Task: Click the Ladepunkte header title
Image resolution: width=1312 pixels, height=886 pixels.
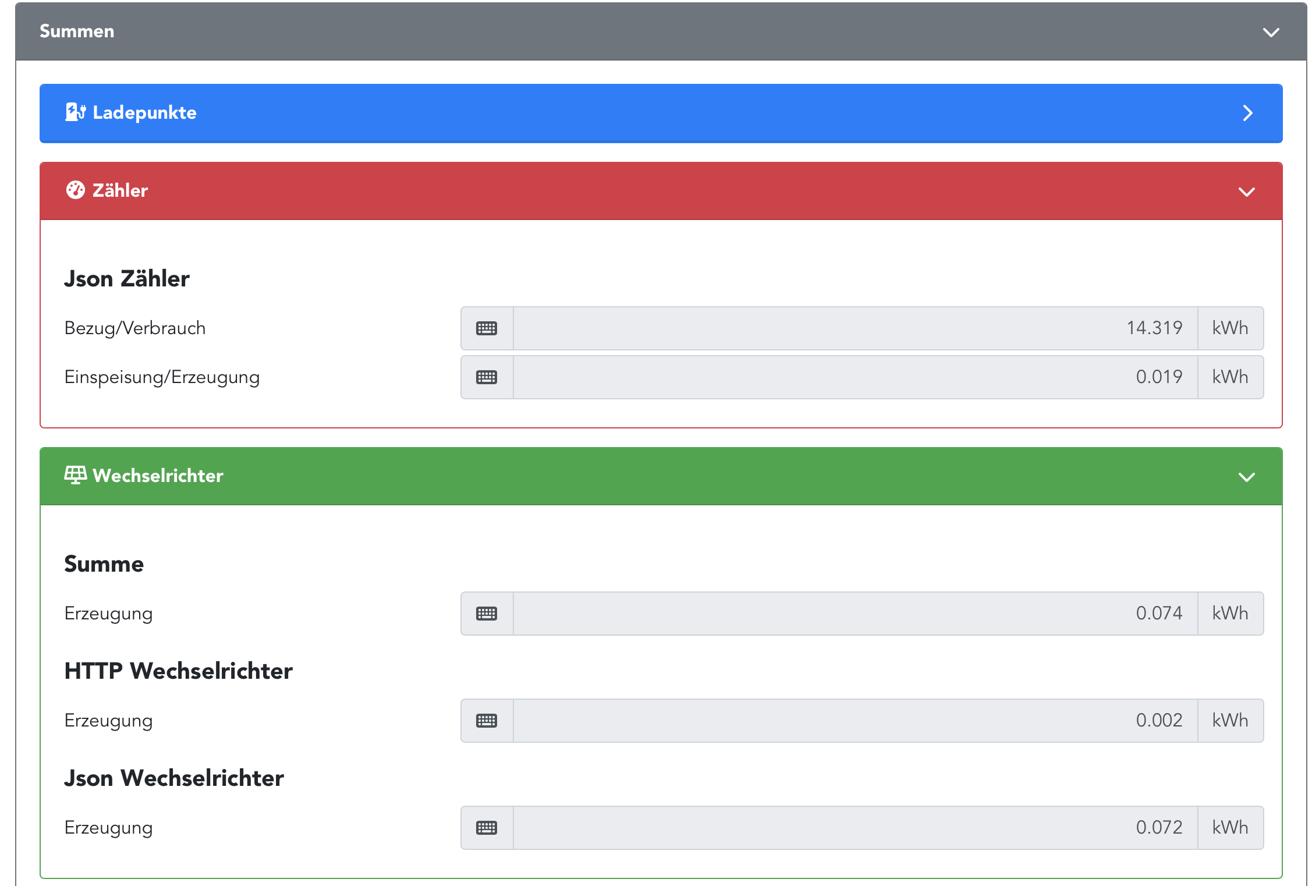Action: (x=144, y=112)
